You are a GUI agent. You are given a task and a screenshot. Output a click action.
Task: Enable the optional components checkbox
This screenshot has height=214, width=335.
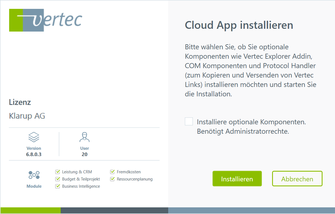click(189, 122)
